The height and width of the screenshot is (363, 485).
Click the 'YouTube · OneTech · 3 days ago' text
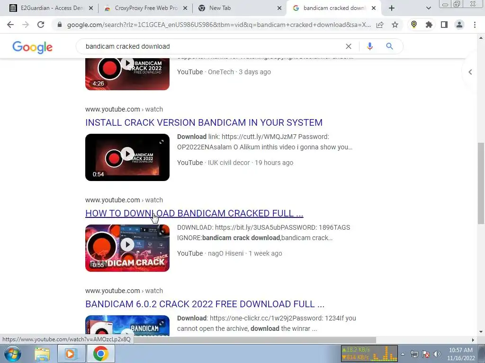coord(224,72)
